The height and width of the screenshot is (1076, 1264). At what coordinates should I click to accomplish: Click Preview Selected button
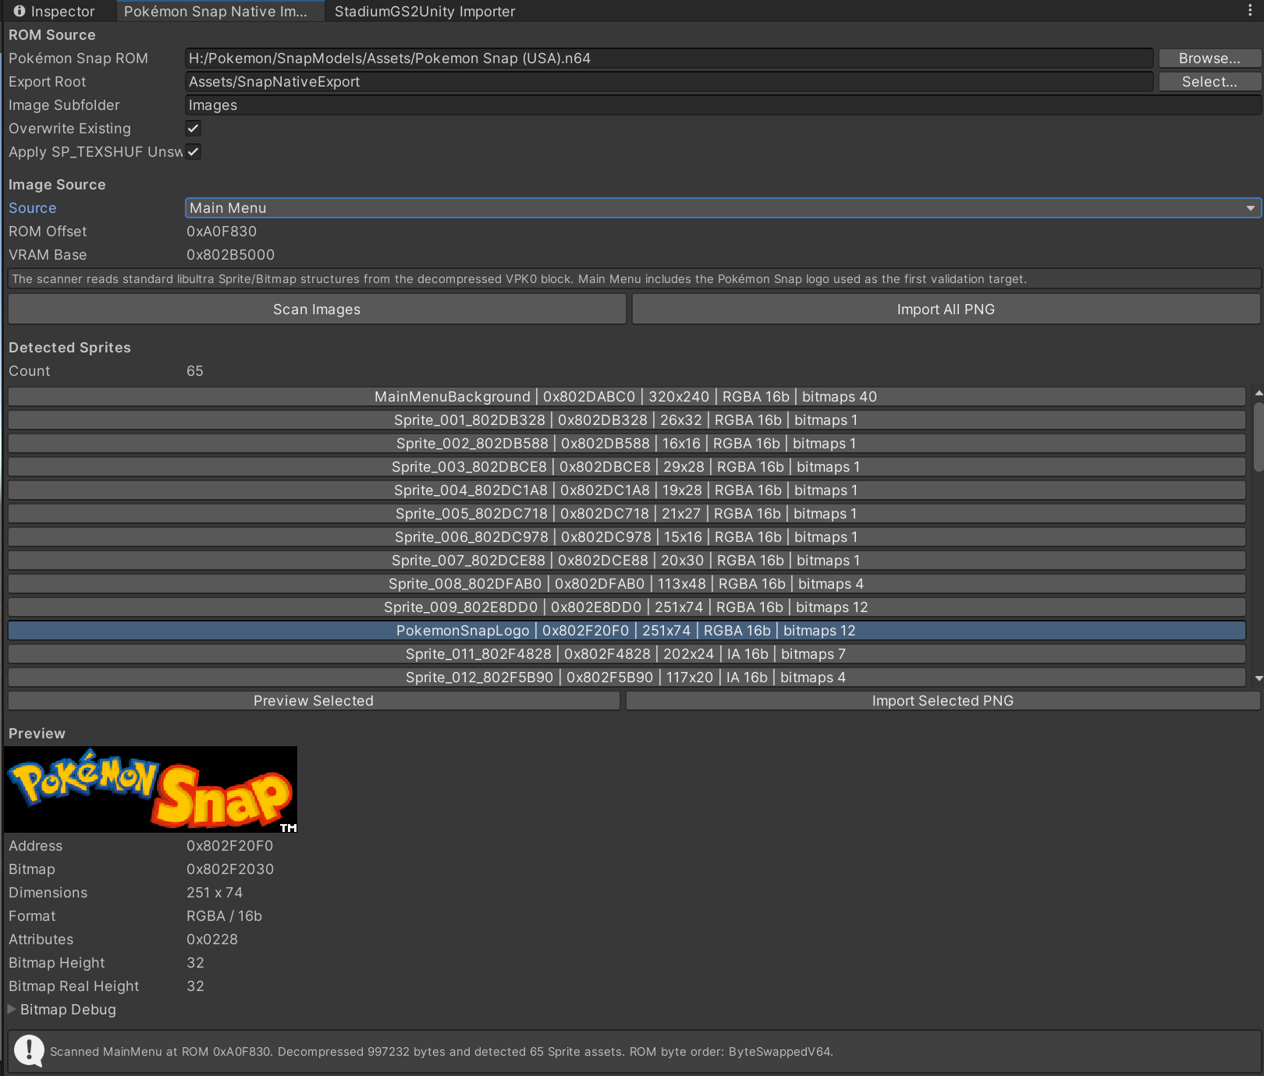314,701
